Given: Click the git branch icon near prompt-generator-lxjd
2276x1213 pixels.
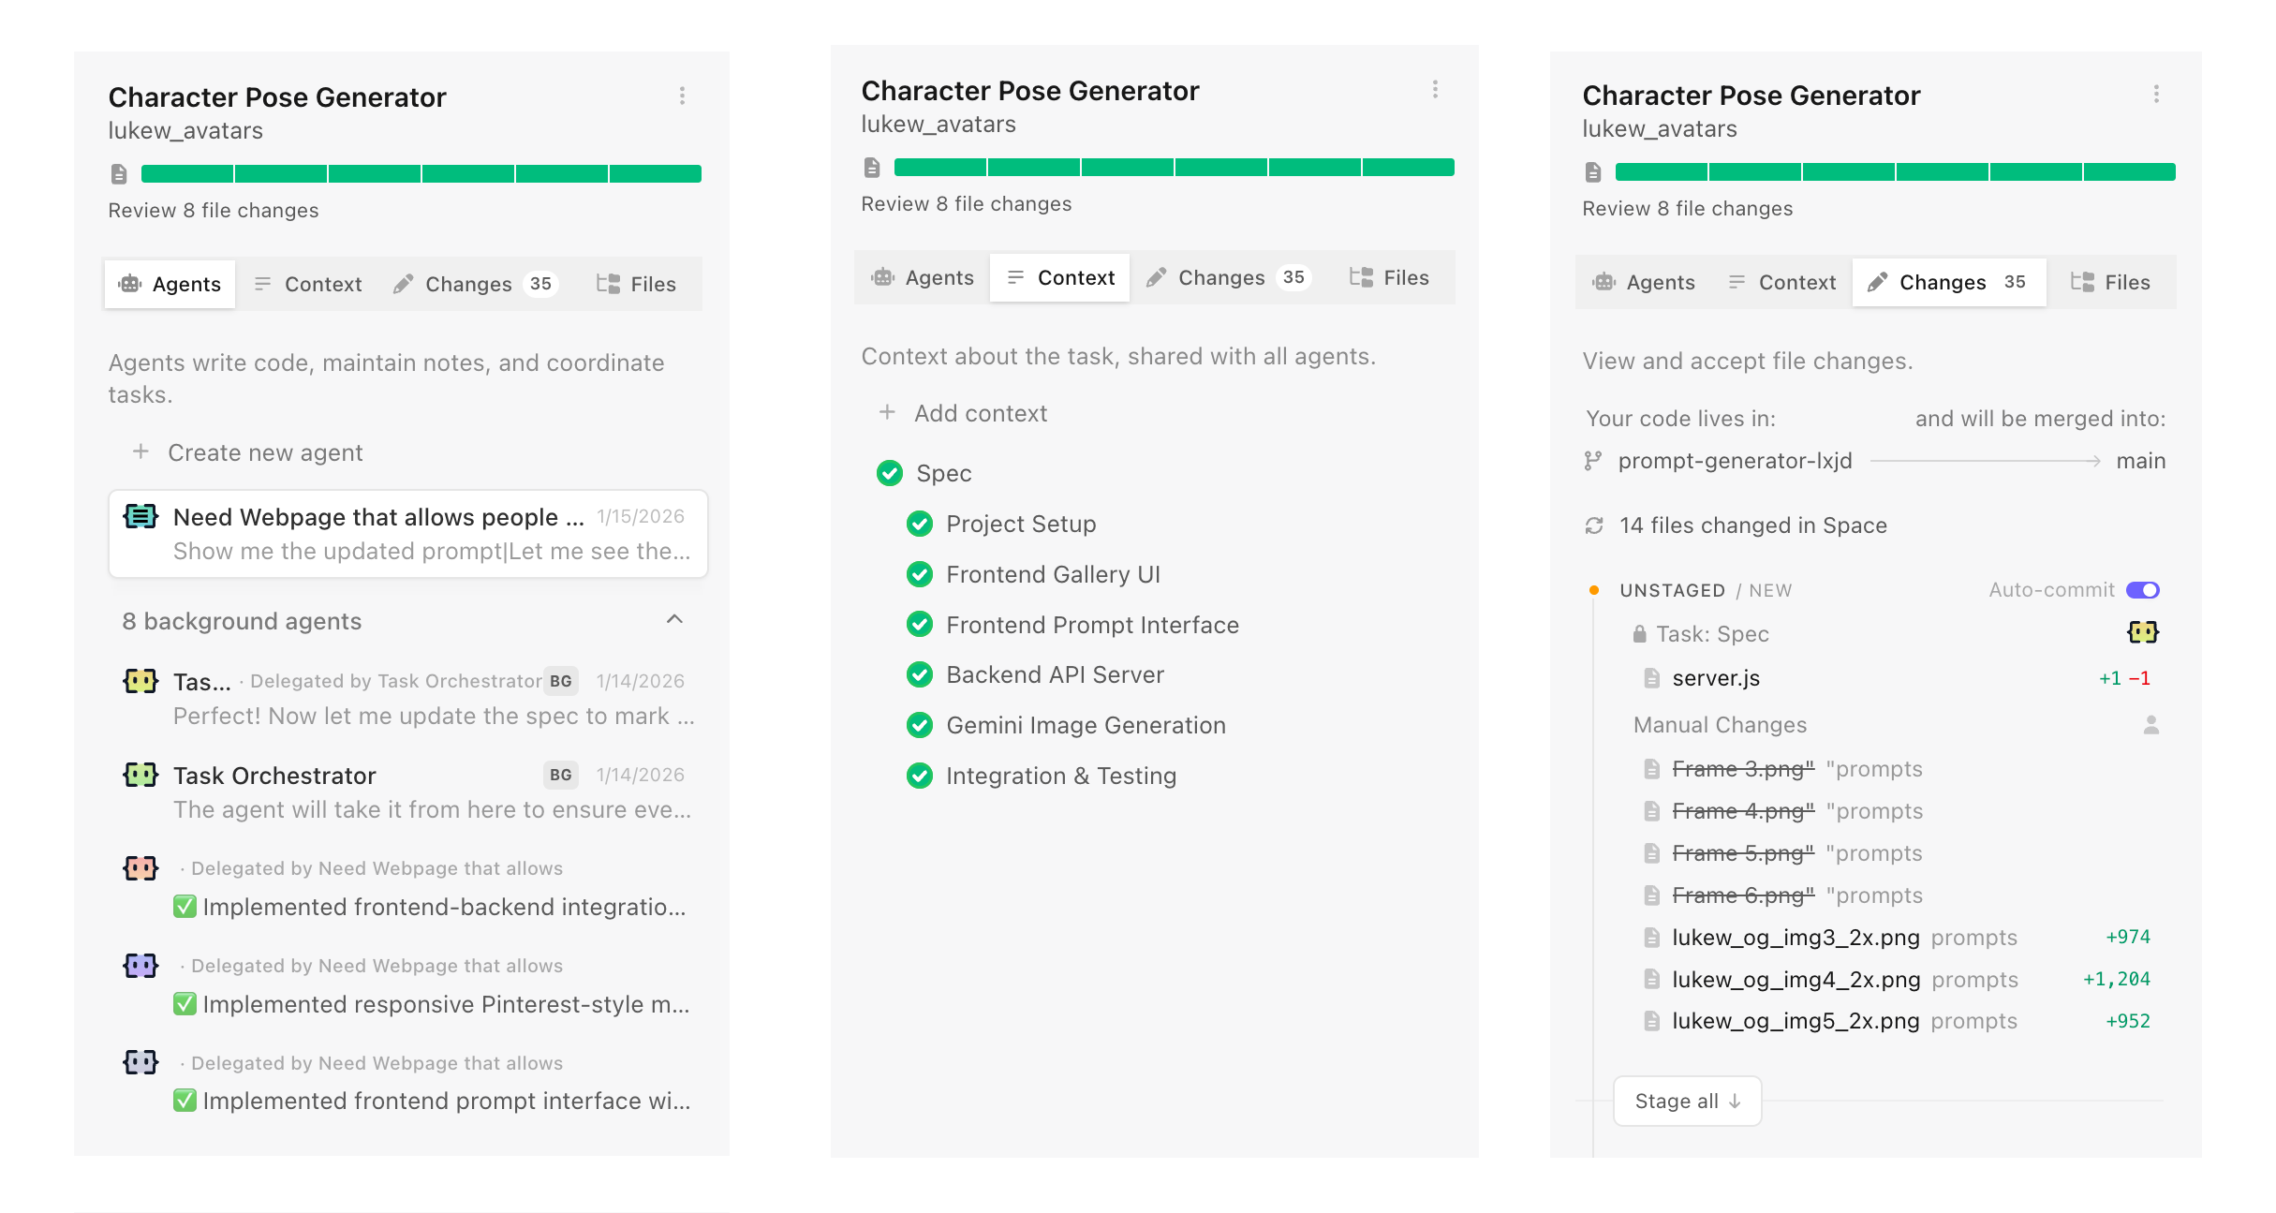Looking at the screenshot, I should 1592,461.
